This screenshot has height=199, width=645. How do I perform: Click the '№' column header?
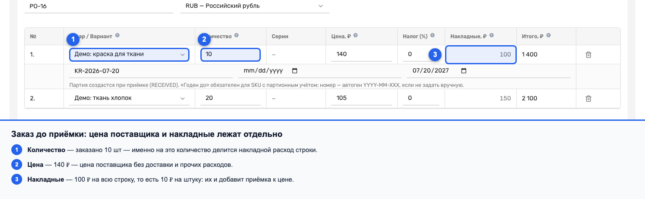(33, 36)
